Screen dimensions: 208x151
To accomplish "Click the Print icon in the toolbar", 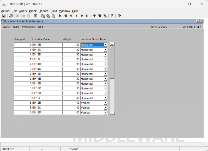I will click(11, 16).
